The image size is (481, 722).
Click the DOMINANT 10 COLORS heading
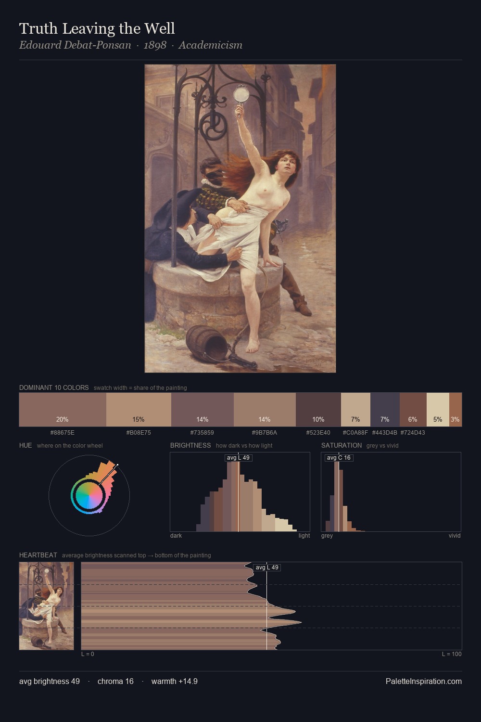(x=54, y=387)
